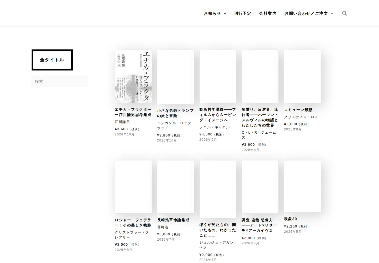Open the エチカ・フラクタ book cover thumbnail
379x263 pixels.
point(133,77)
